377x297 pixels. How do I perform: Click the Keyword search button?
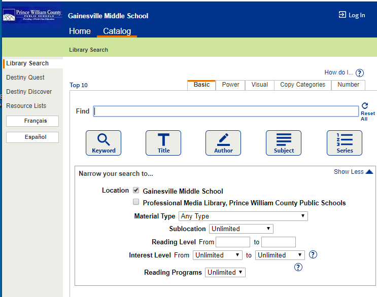point(104,143)
